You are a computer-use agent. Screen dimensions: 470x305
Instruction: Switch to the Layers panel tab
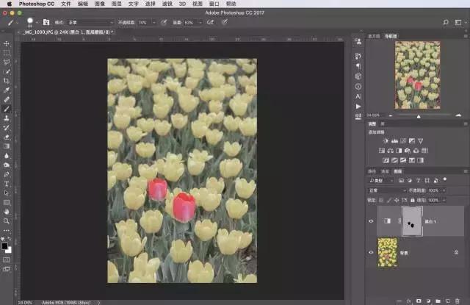[398, 171]
